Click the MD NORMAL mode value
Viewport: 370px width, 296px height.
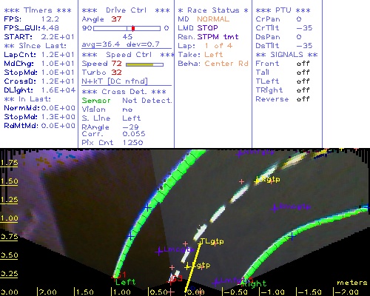tap(213, 19)
